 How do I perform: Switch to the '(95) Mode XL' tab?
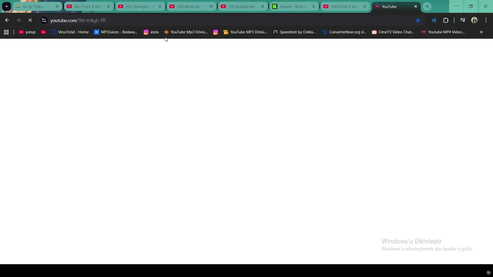point(191,7)
